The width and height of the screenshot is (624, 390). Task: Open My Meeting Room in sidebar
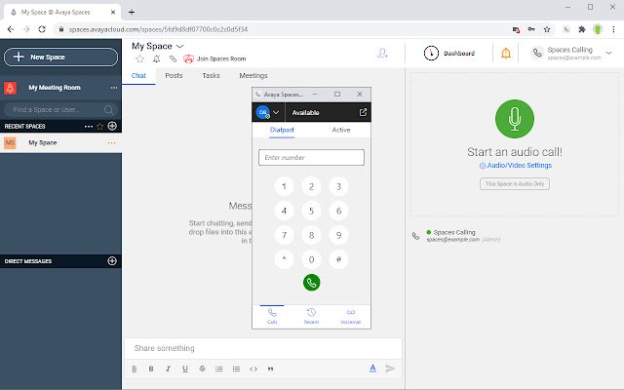click(x=55, y=88)
